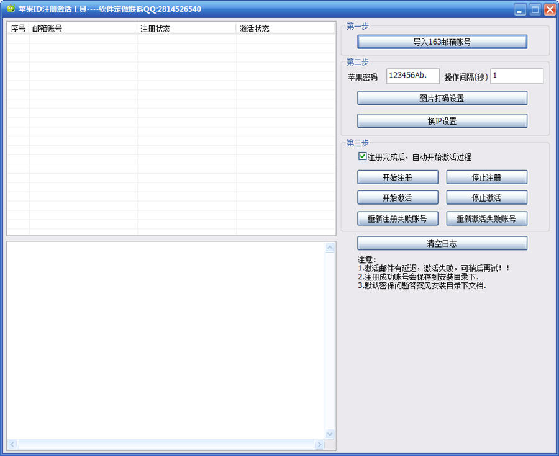Open 换IP设置 IP settings

pos(442,121)
